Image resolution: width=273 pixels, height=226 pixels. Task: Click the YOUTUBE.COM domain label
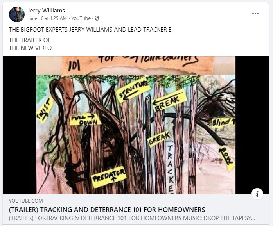pyautogui.click(x=26, y=201)
